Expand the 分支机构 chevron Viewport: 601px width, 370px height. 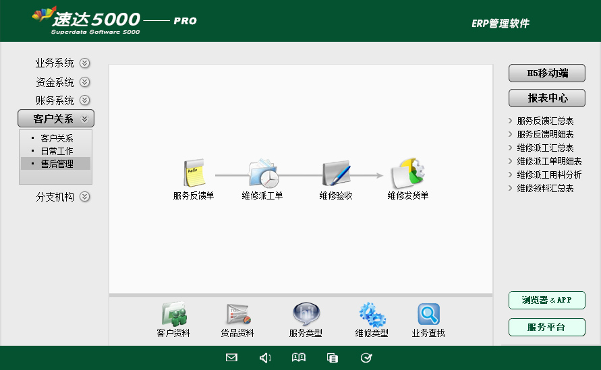[85, 197]
